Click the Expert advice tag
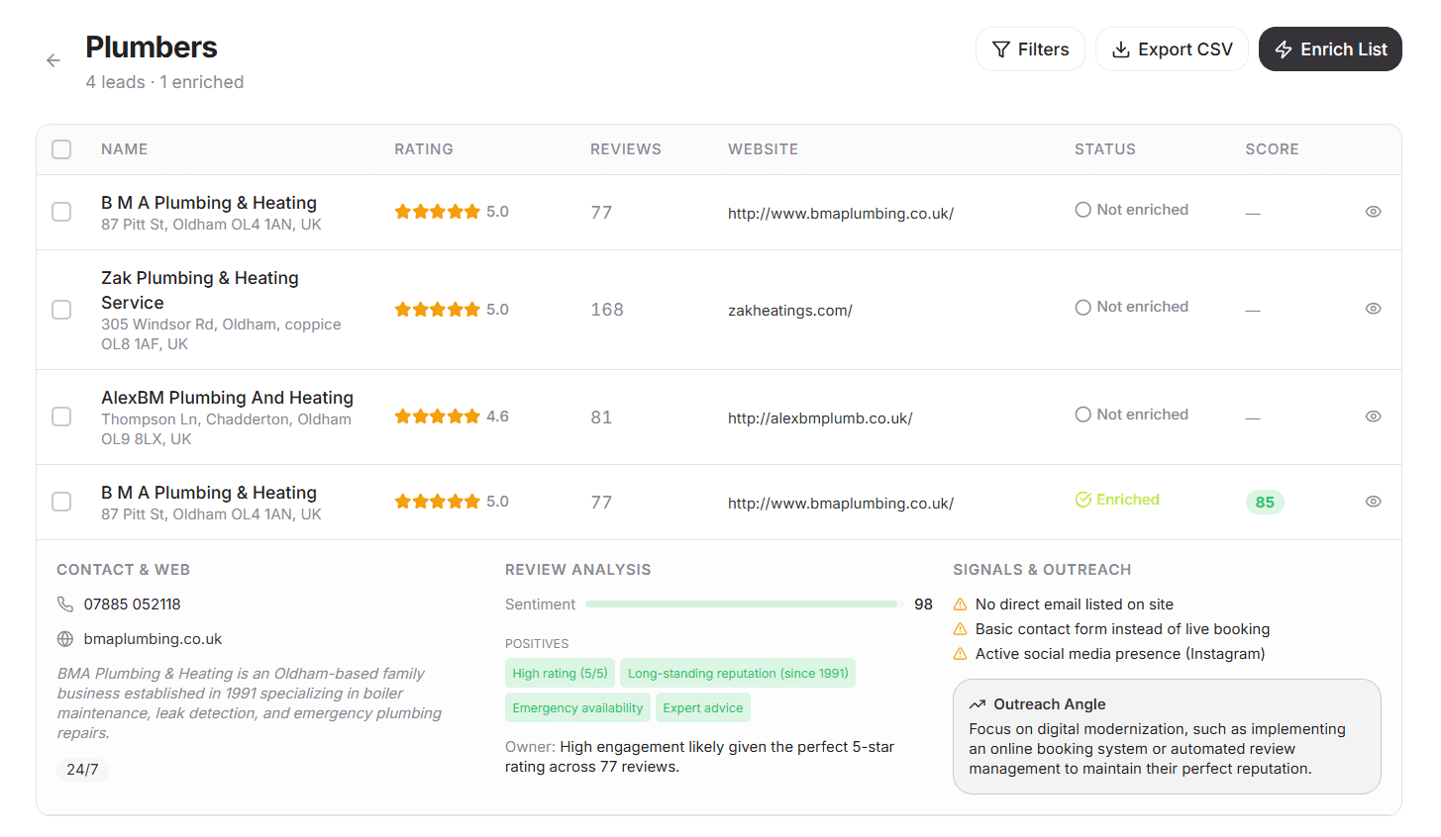 point(703,708)
